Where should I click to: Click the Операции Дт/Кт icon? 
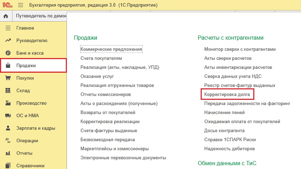[x=8, y=140]
